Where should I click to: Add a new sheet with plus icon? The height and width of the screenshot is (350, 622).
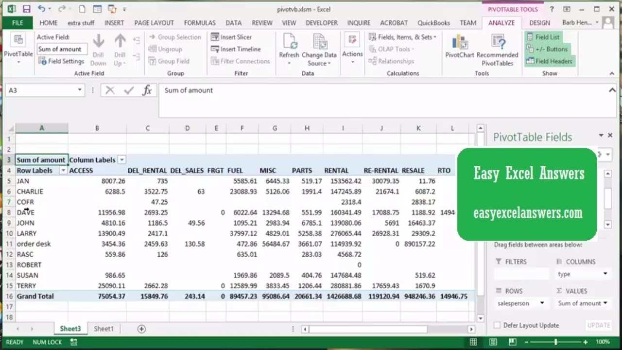coord(141,329)
